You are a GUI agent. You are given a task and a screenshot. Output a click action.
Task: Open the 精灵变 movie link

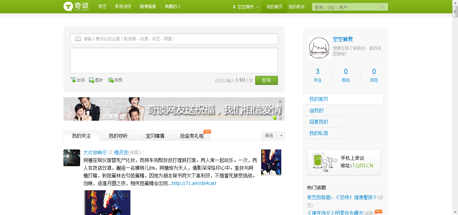coord(121,152)
